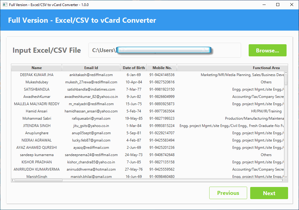Select the MALLELA MALYADRI REDDY name cell
This screenshot has height=210, width=299.
[x=37, y=104]
